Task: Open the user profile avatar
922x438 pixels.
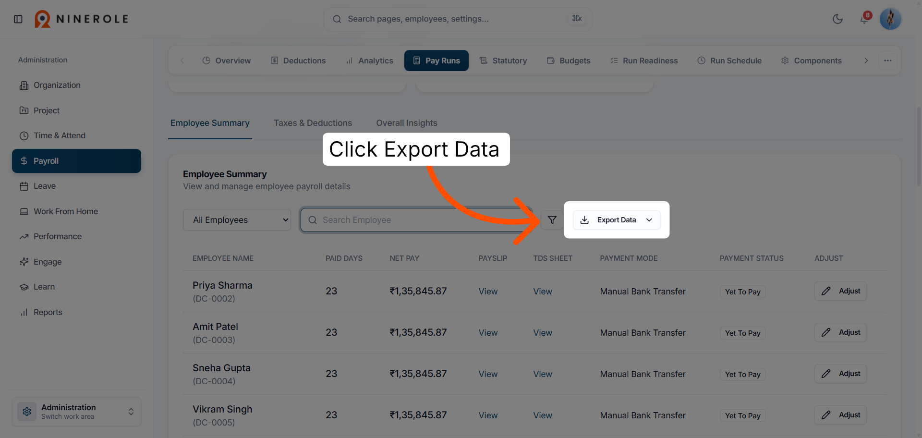Action: click(890, 19)
